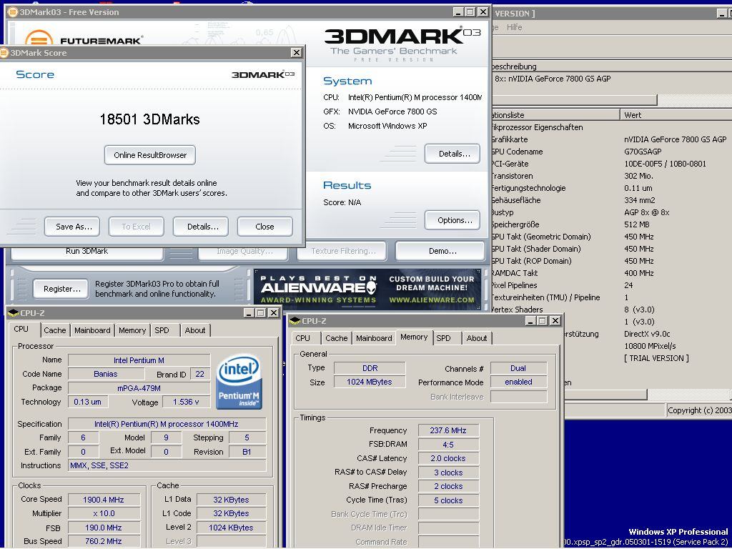Close the 3DMark Score dialog via X
This screenshot has height=549, width=732.
tap(297, 53)
